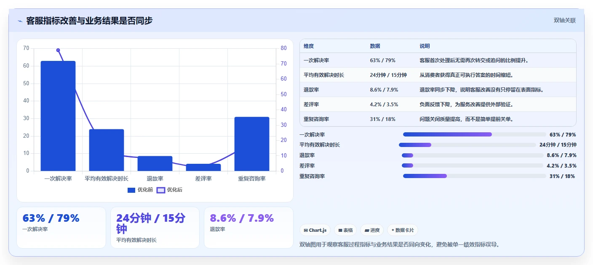Click the 平均有效解决时长 x-axis label
Image resolution: width=593 pixels, height=265 pixels.
coord(107,178)
